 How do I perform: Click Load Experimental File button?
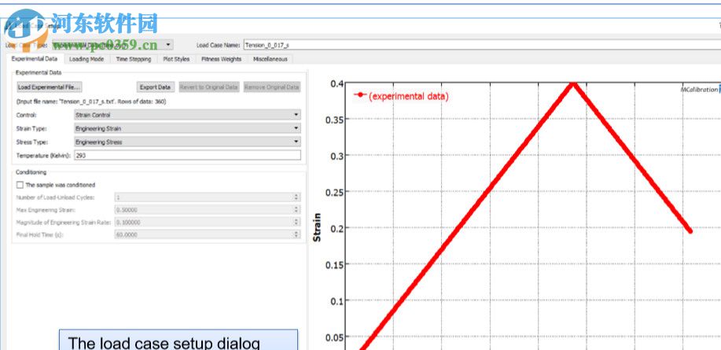[50, 87]
